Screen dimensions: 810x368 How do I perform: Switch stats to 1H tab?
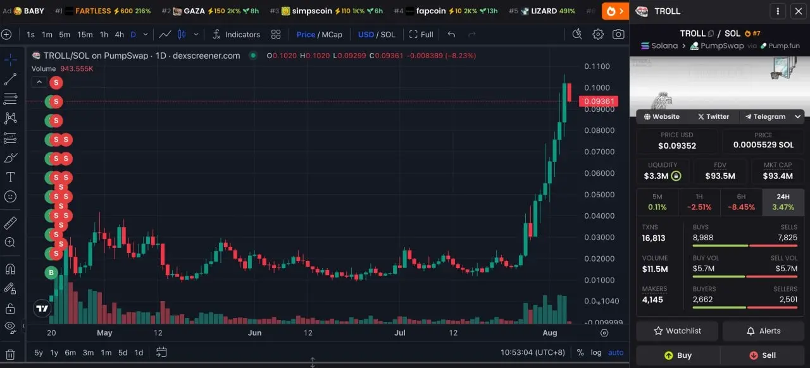[x=699, y=202]
